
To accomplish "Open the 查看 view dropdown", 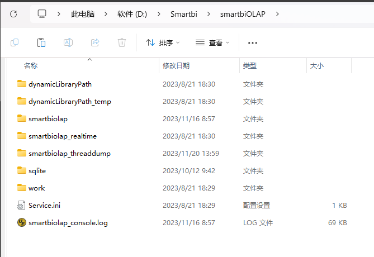I will coord(212,42).
